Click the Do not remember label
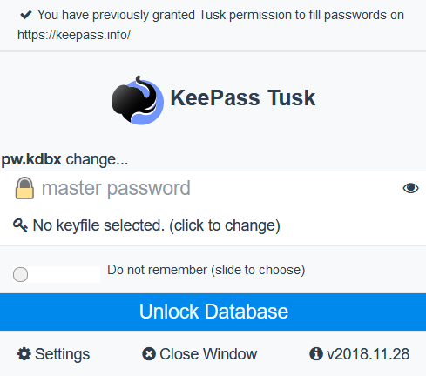 point(206,270)
